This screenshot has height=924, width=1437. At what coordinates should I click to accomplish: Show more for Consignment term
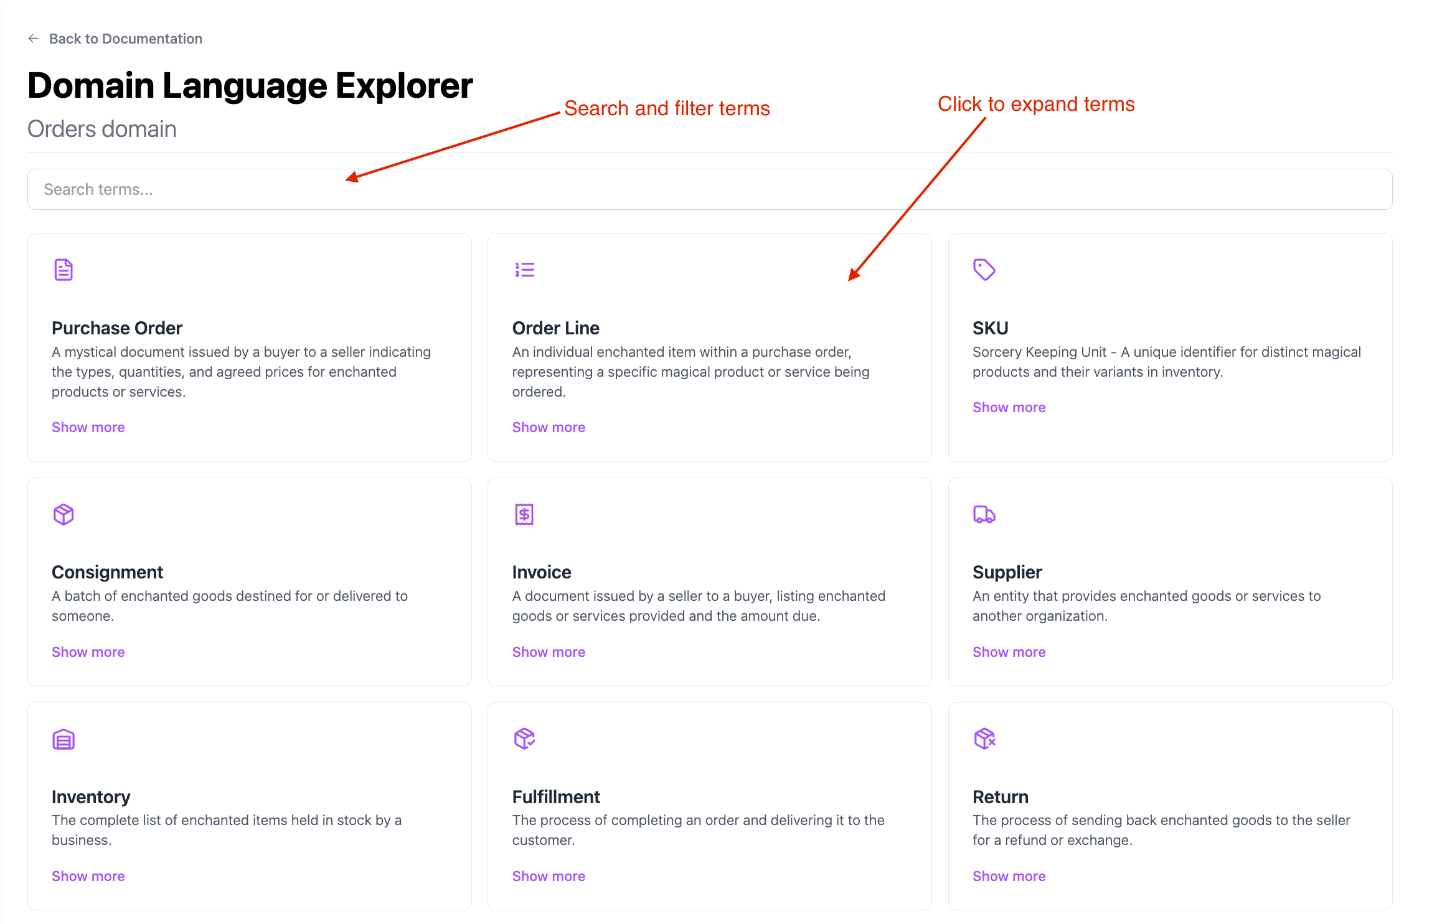88,652
